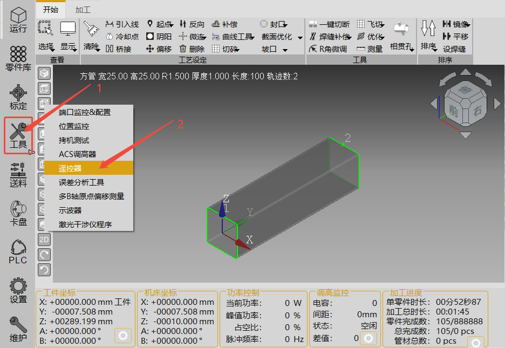Switch to the 2D view button
The height and width of the screenshot is (348, 505).
point(44,239)
